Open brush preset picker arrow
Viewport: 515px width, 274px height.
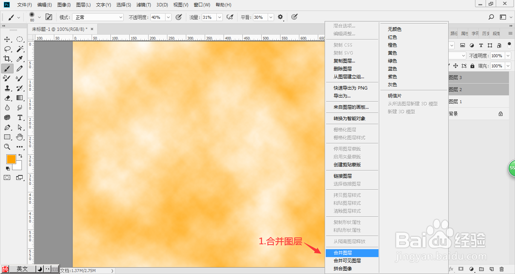[x=39, y=17]
